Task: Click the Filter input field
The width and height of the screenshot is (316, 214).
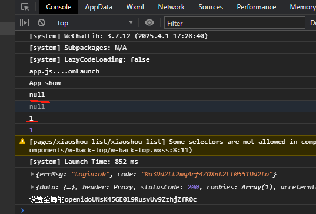Action: coord(235,23)
